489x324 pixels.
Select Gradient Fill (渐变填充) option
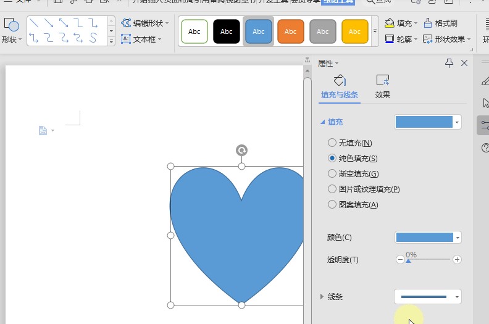[x=332, y=173]
